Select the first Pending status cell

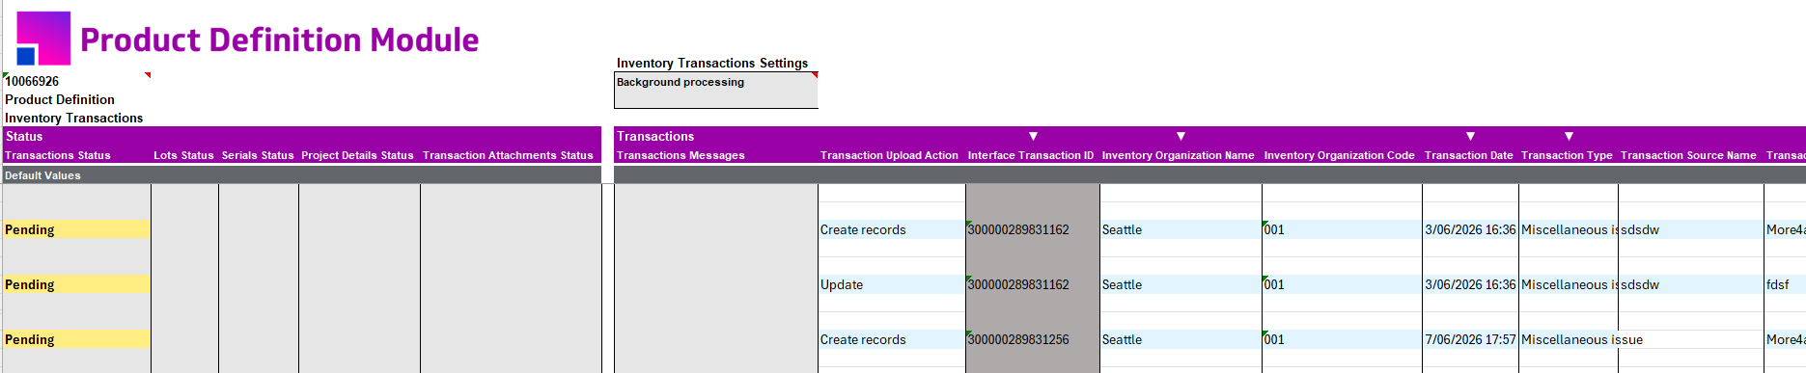click(77, 229)
